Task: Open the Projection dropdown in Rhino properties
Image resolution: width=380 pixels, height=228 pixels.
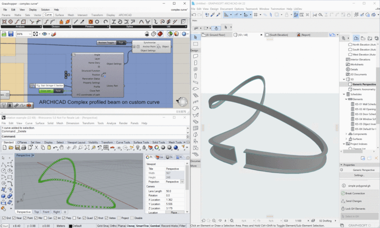Action: pos(181,182)
